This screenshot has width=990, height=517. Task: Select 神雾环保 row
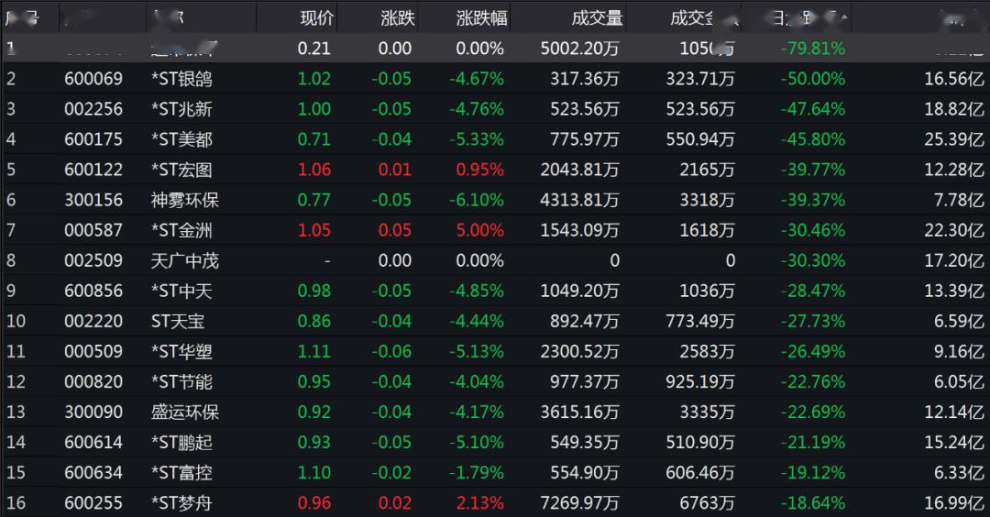(x=495, y=200)
